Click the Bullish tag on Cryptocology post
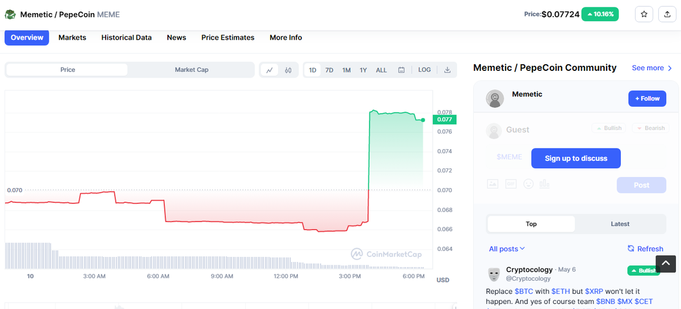This screenshot has height=309, width=681. 643,270
